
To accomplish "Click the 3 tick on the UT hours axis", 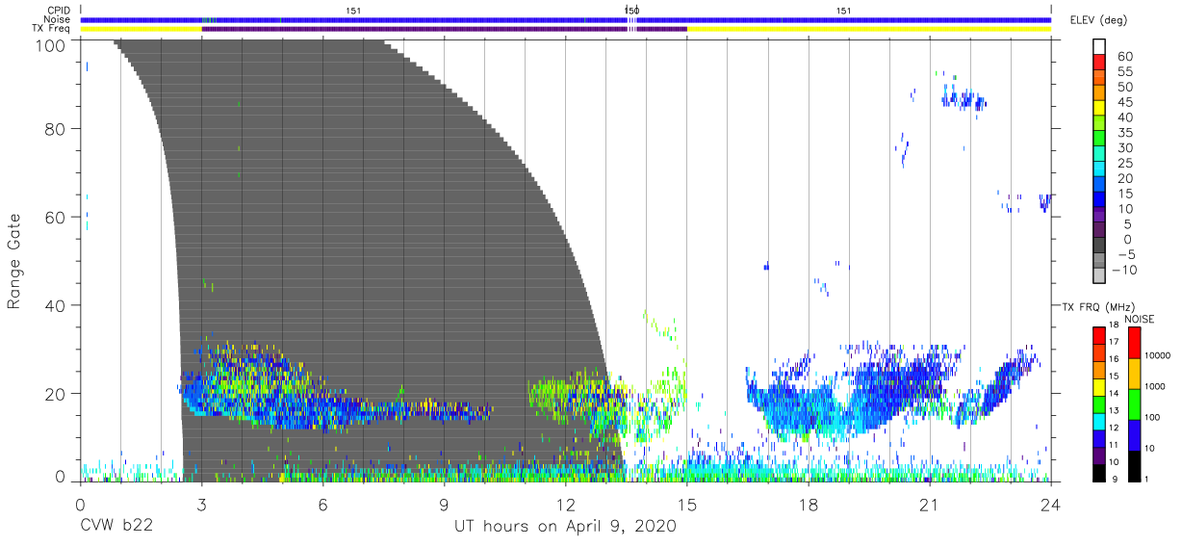I will [x=201, y=505].
